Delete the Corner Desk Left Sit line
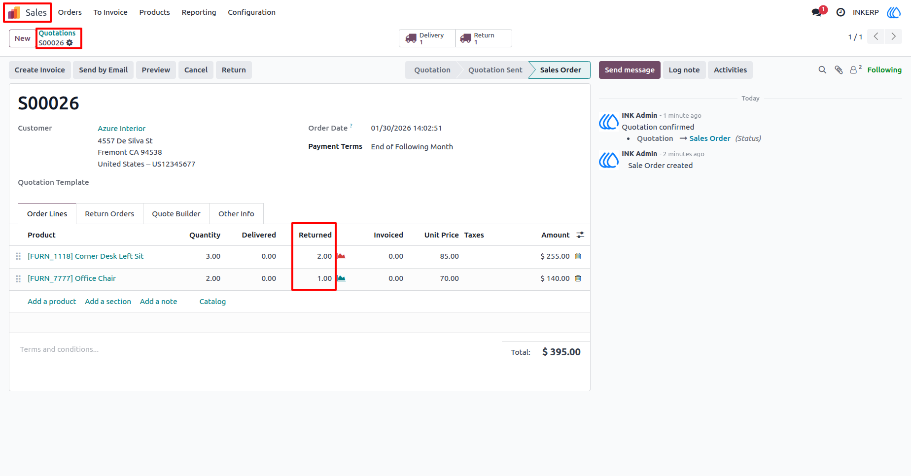 coord(578,256)
